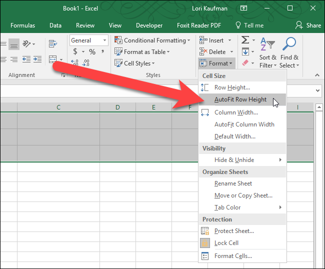Choose Format Cells... menu entry

tap(233, 256)
